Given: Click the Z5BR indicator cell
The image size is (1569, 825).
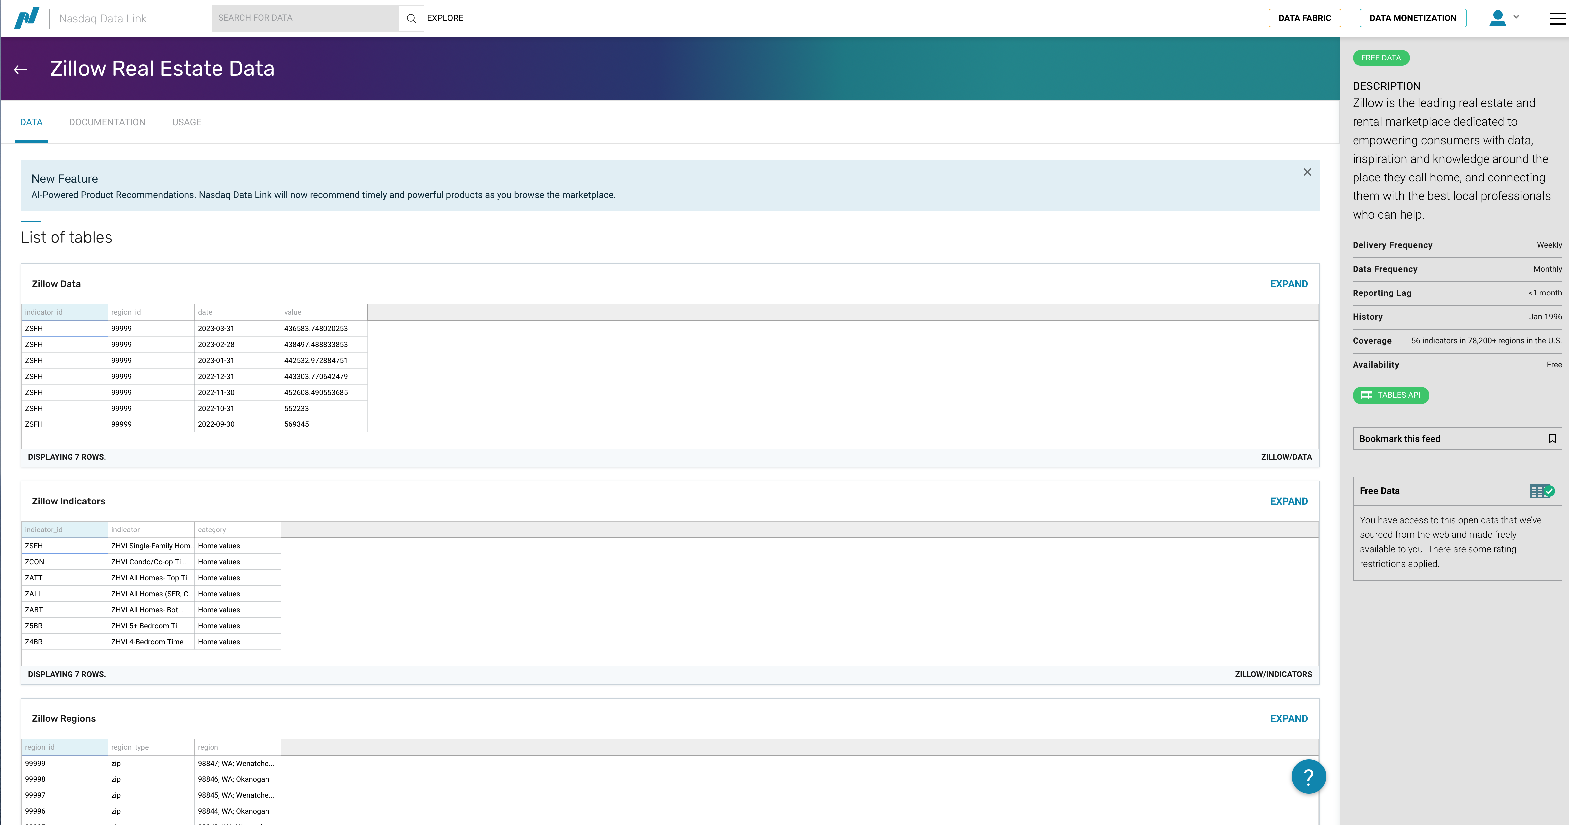Looking at the screenshot, I should click(65, 626).
